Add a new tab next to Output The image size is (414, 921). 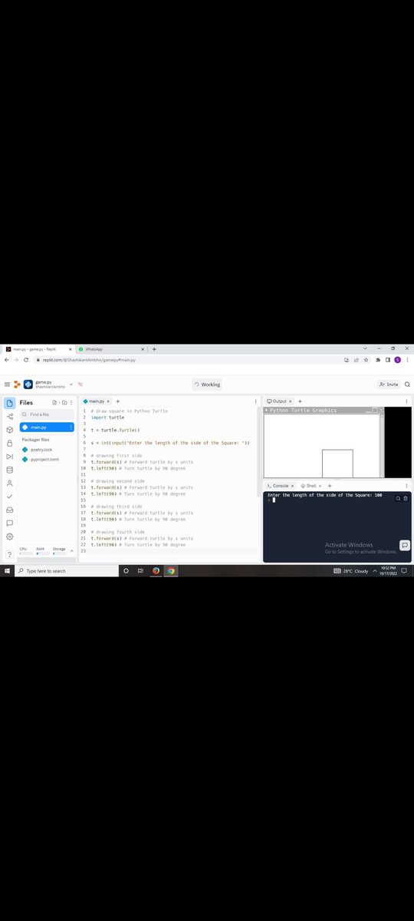[x=299, y=401]
